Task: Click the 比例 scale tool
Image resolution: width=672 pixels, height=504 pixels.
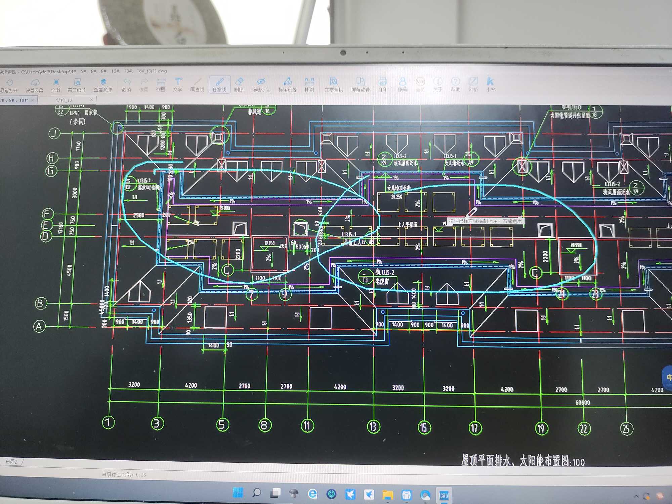Action: 309,85
